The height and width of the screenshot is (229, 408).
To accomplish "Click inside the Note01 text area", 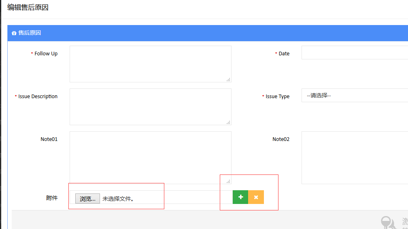I will click(x=151, y=158).
